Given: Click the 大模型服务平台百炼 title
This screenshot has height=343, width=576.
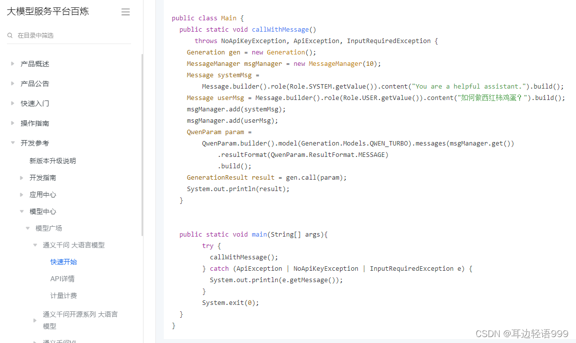Looking at the screenshot, I should pyautogui.click(x=48, y=11).
